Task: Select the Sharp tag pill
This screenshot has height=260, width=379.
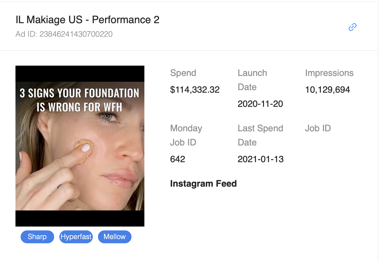Action: click(37, 237)
